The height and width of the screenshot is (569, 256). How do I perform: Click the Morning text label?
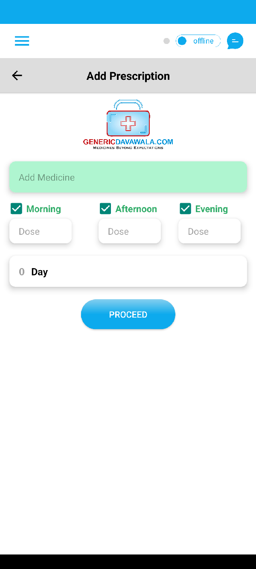click(x=44, y=209)
